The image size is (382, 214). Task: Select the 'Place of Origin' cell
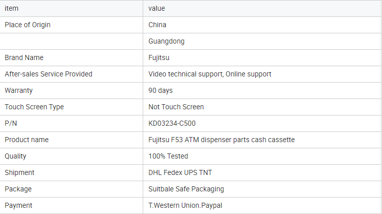point(28,25)
